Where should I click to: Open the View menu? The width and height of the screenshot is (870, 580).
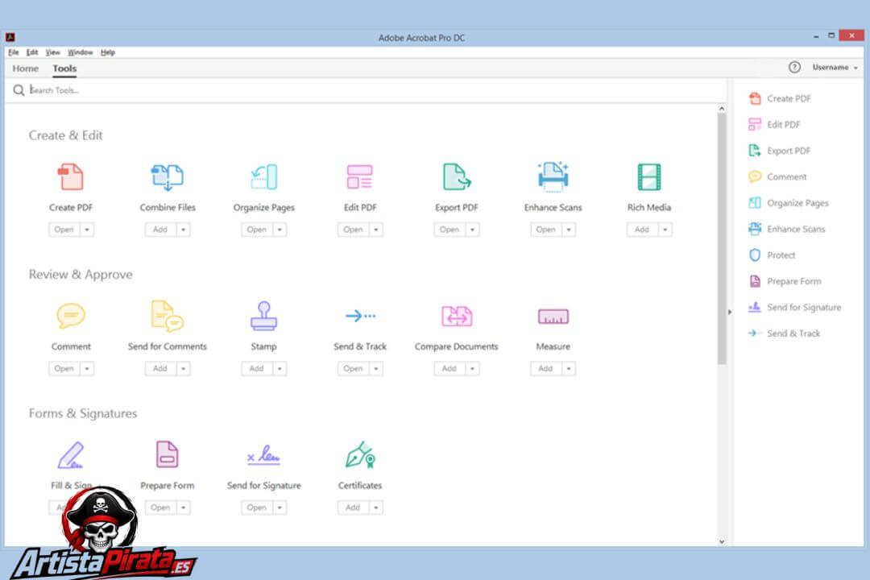click(x=52, y=52)
